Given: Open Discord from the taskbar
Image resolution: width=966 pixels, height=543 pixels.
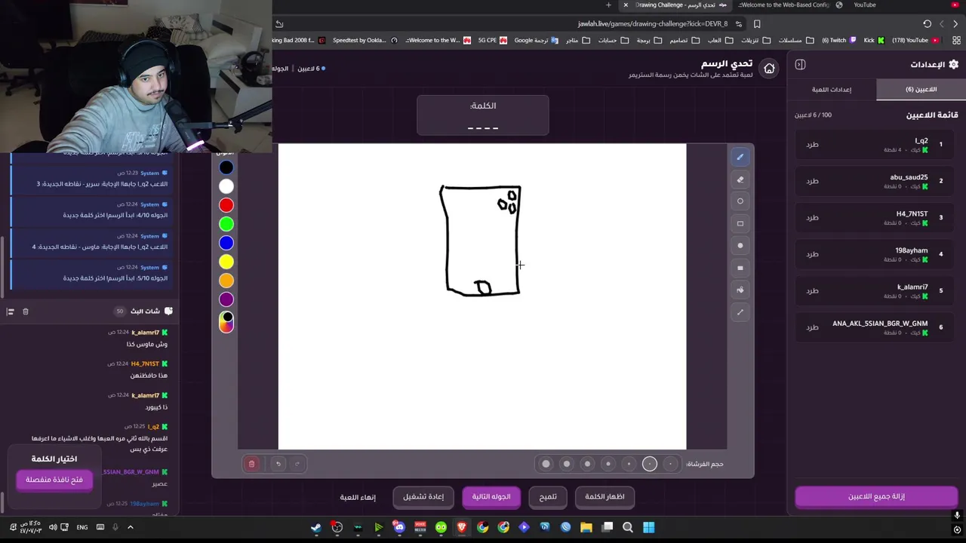Looking at the screenshot, I should [x=399, y=527].
